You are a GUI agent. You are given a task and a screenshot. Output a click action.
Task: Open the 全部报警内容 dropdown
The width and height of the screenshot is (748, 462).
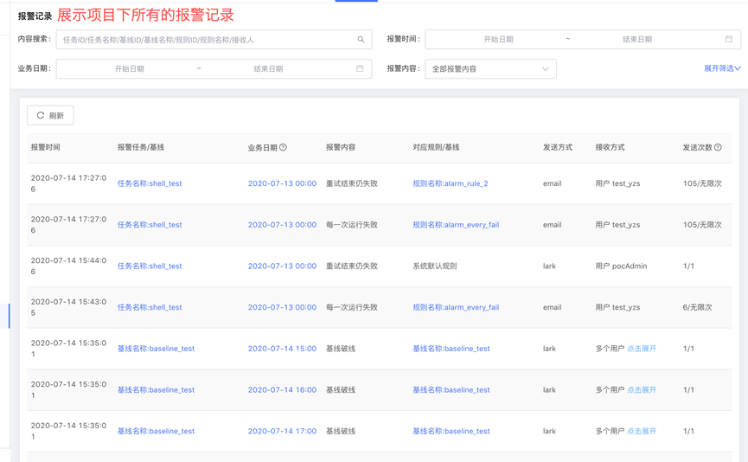coord(490,68)
